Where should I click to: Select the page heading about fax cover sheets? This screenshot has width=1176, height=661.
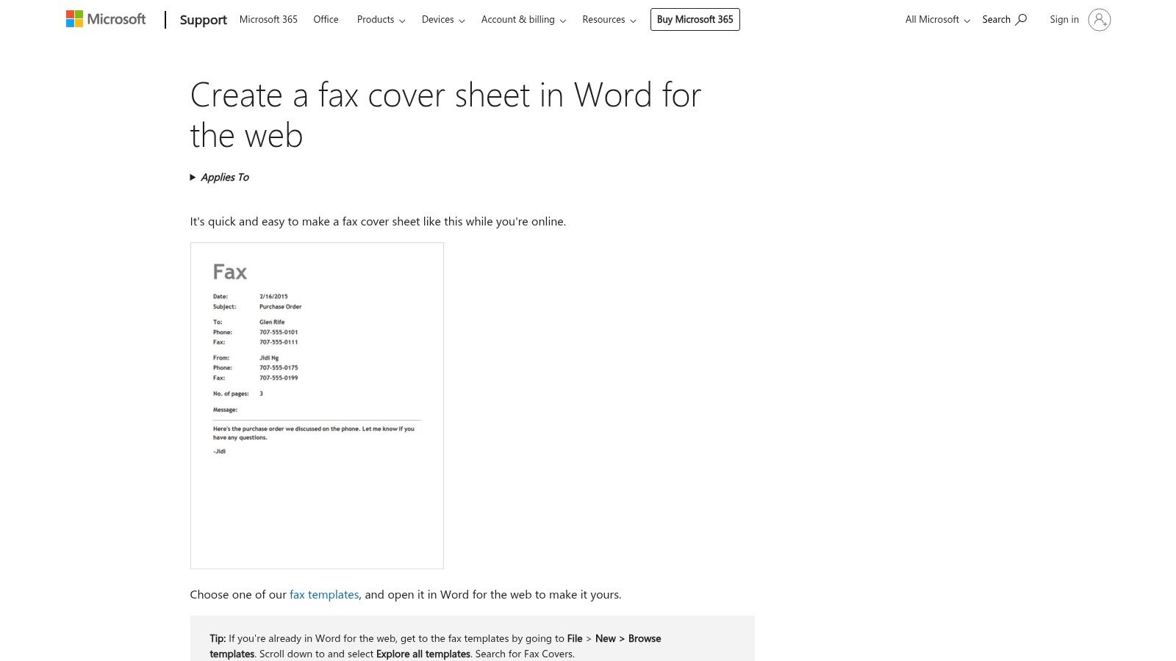445,114
